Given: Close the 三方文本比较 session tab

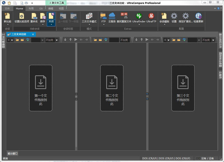Looking at the screenshot, I should 33,34.
